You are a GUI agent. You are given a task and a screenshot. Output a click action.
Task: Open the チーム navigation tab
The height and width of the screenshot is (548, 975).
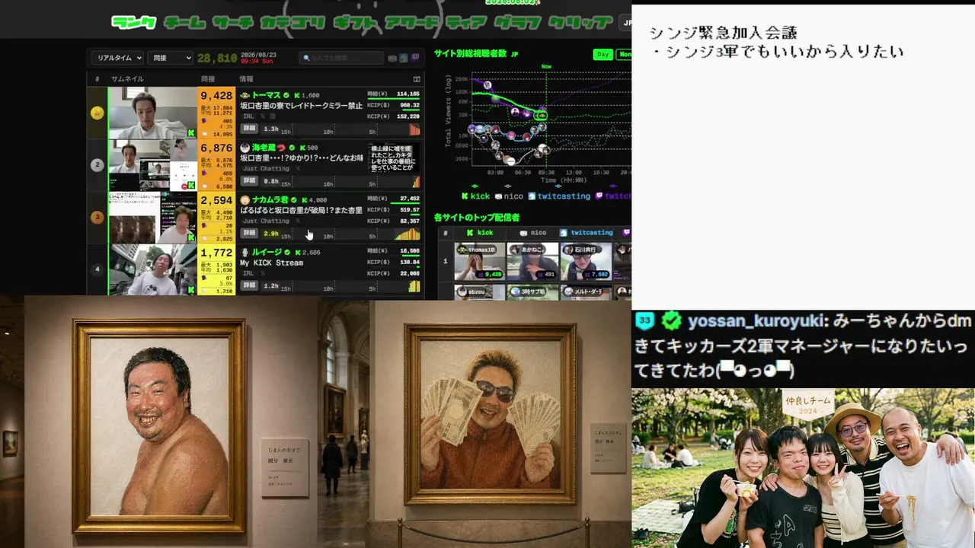pyautogui.click(x=184, y=22)
